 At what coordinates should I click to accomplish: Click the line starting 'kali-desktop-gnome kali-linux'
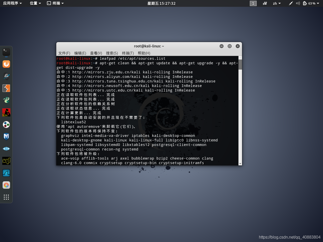coord(139,140)
